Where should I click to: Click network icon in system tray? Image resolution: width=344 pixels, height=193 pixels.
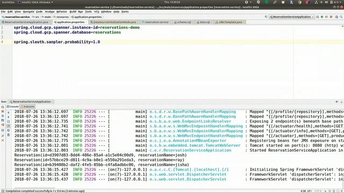pyautogui.click(x=316, y=2)
